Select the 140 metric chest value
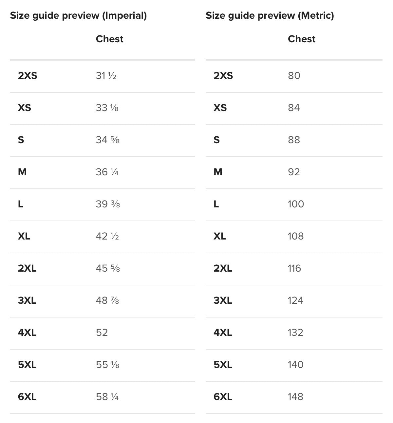393x423 pixels. coord(295,365)
